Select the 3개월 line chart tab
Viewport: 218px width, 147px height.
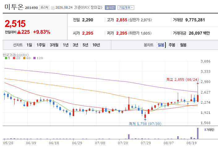(54, 45)
